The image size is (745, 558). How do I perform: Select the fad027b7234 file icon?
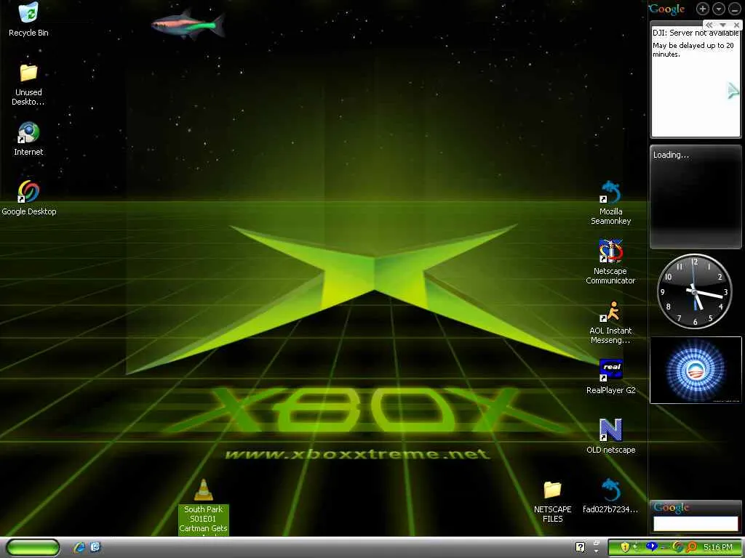pos(610,490)
